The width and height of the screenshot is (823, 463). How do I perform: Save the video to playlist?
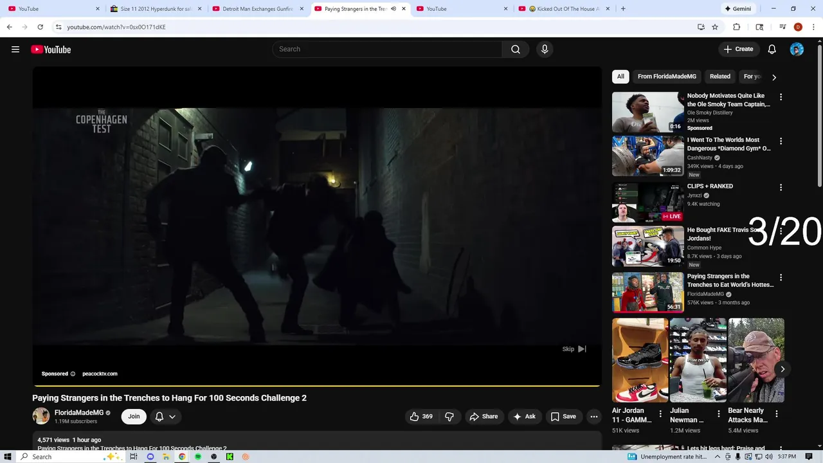(563, 417)
